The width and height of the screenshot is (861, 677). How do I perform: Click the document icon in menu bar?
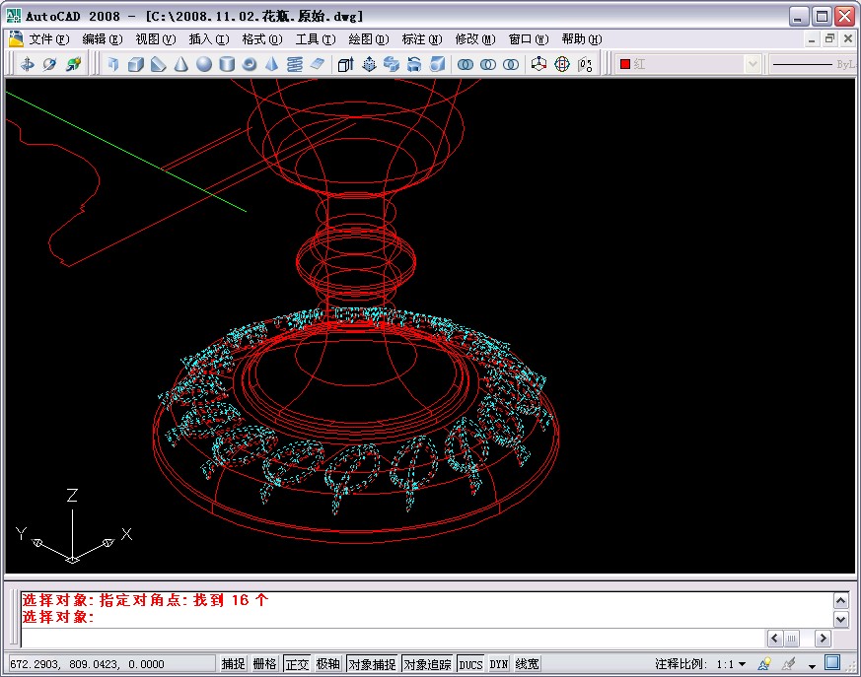[x=16, y=39]
